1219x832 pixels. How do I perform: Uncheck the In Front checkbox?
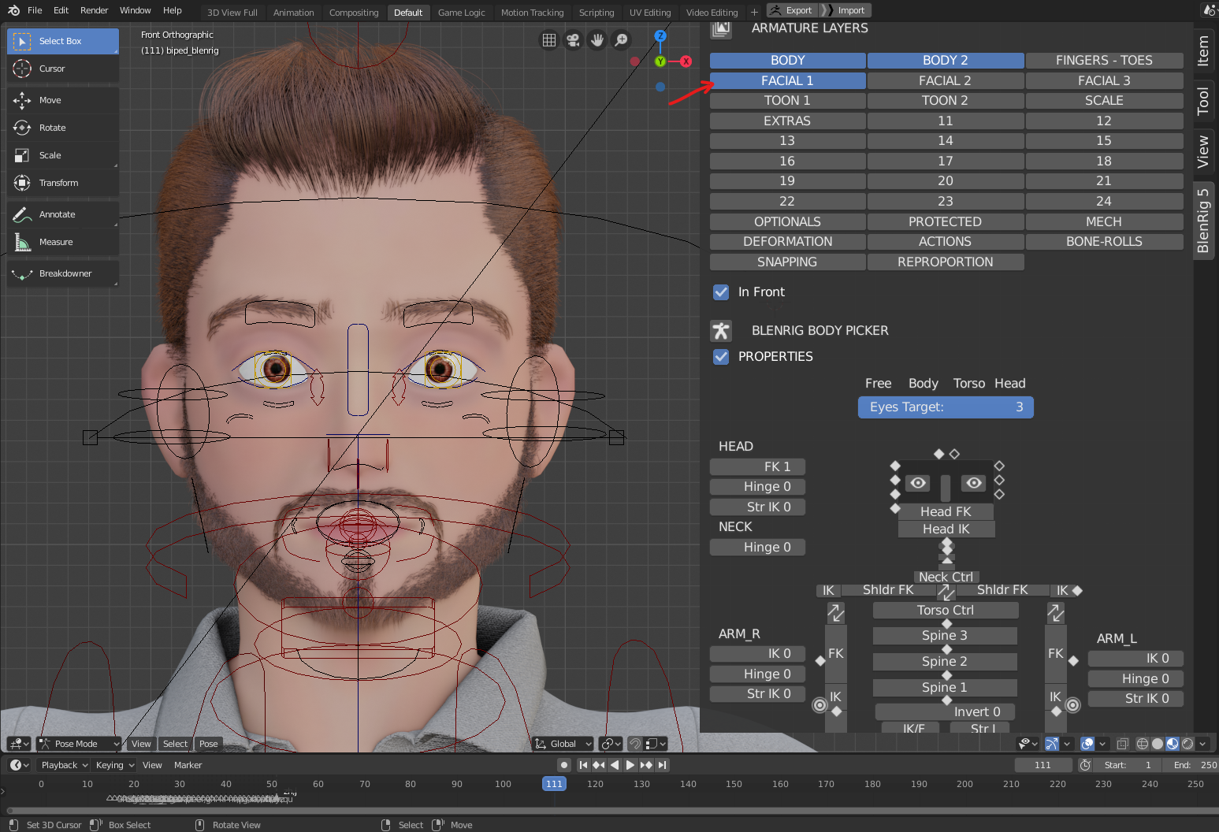pyautogui.click(x=721, y=292)
